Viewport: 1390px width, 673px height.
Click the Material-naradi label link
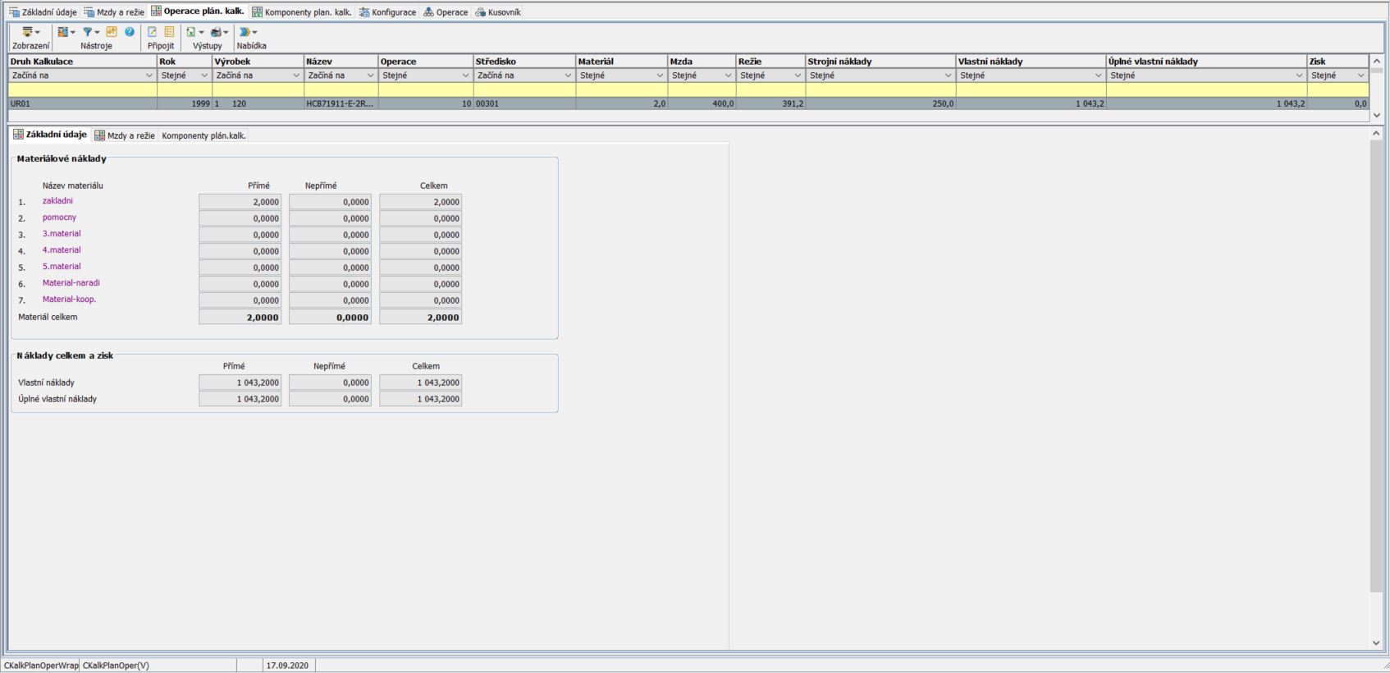coord(71,283)
